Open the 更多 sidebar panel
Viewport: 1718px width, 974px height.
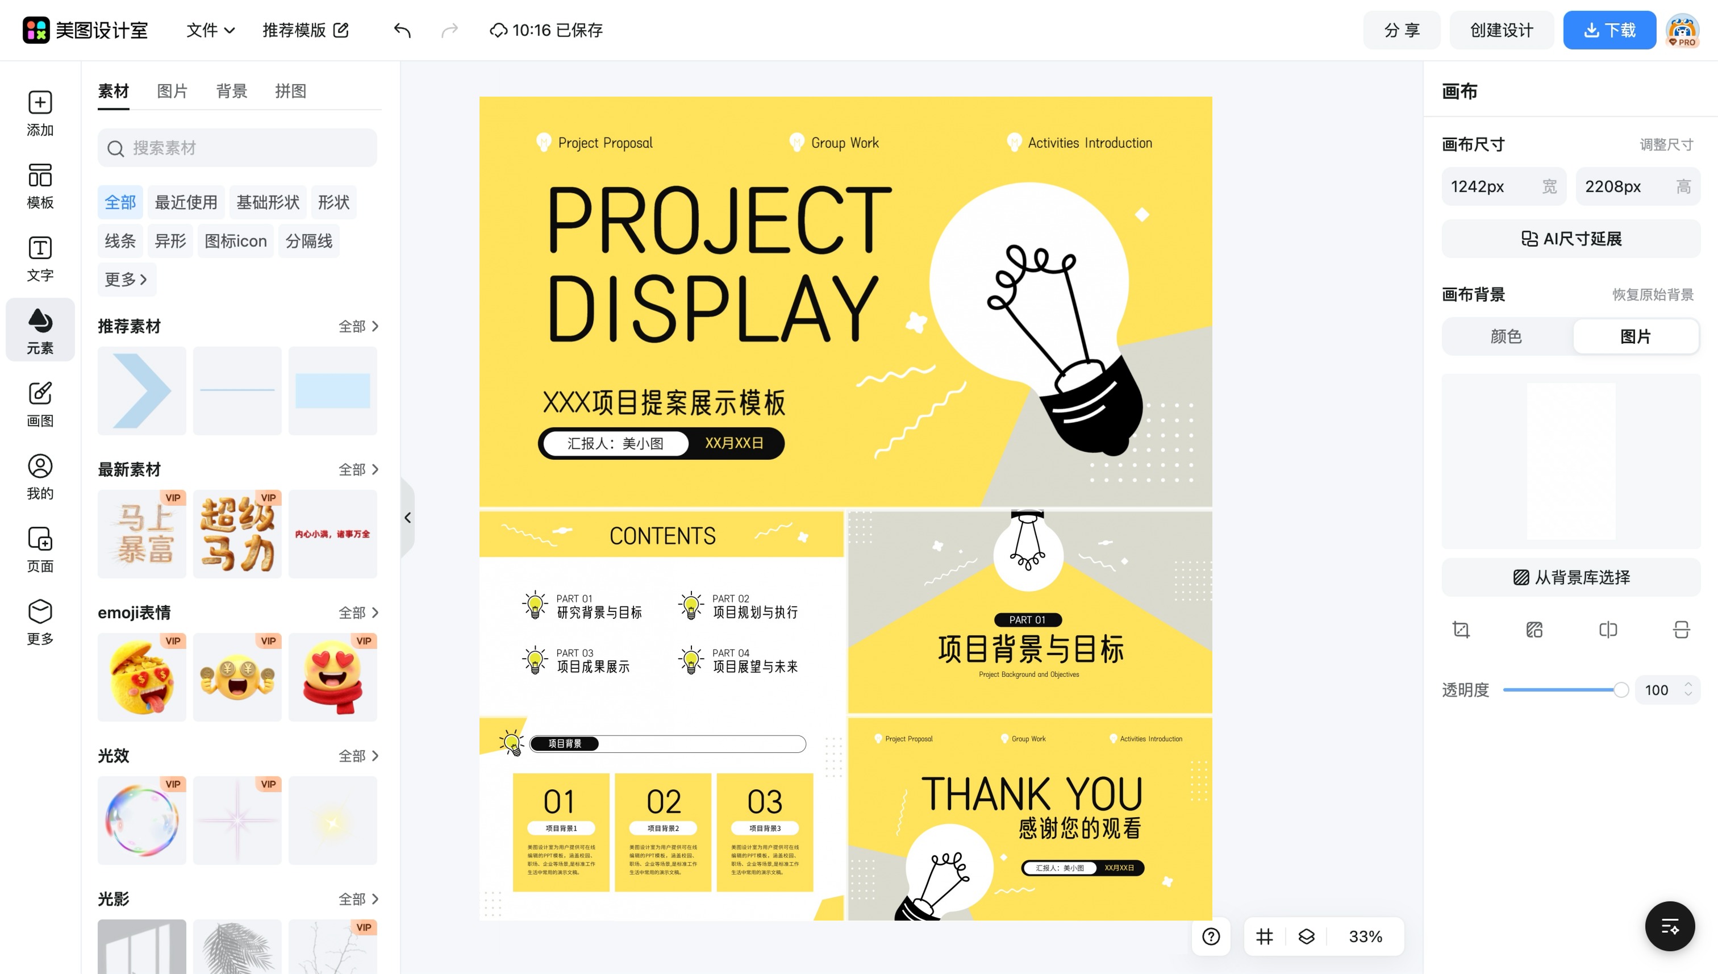coord(40,622)
